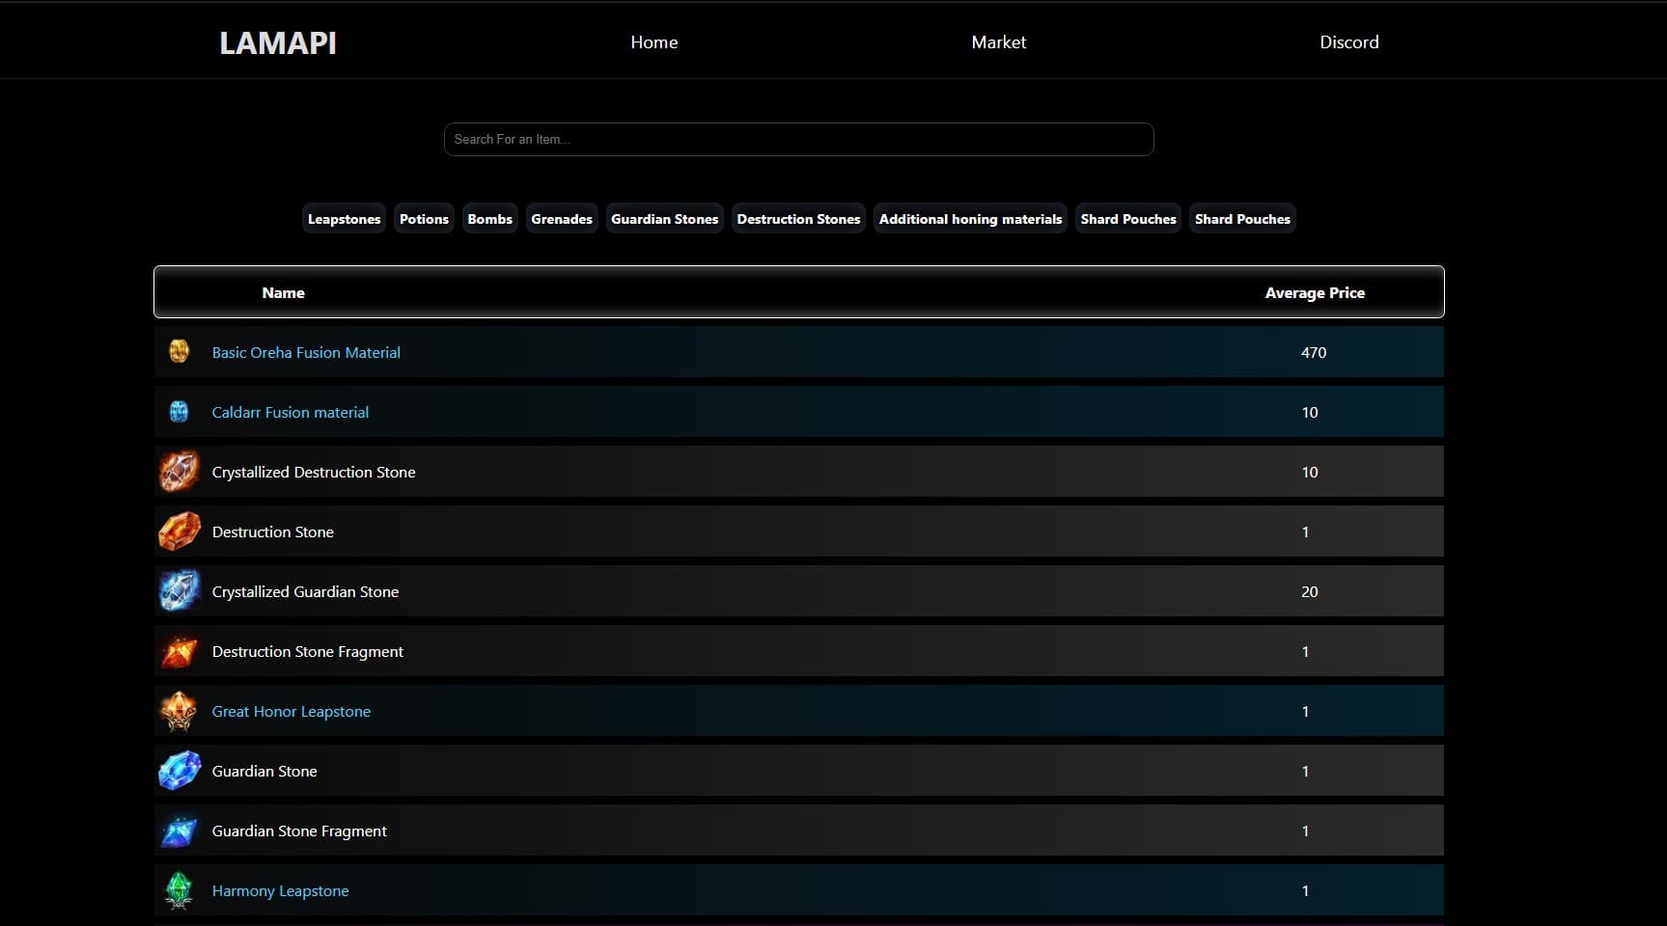Screen dimensions: 1667x926
Task: Click Caldarr Fusion material price 10
Action: pyautogui.click(x=1310, y=412)
